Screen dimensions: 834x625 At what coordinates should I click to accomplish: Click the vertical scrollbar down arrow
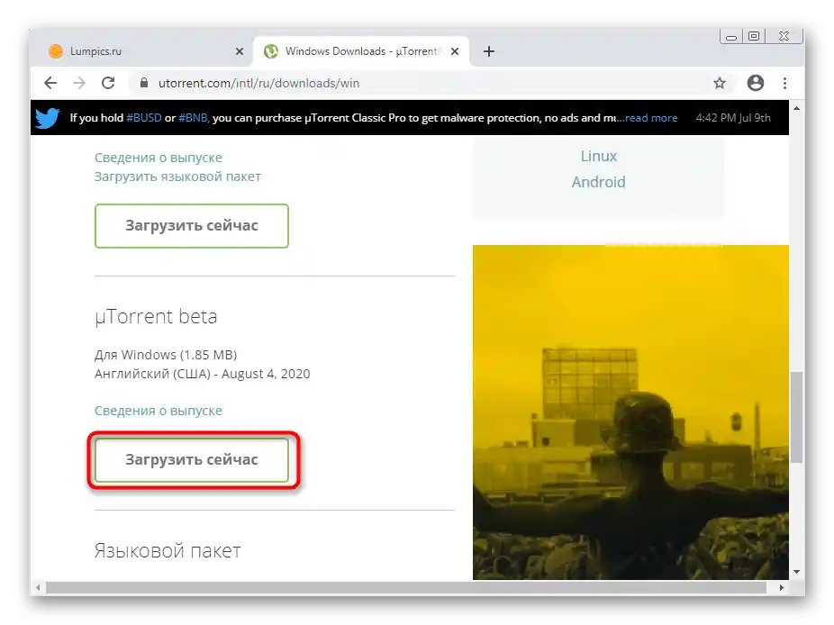pos(796,572)
